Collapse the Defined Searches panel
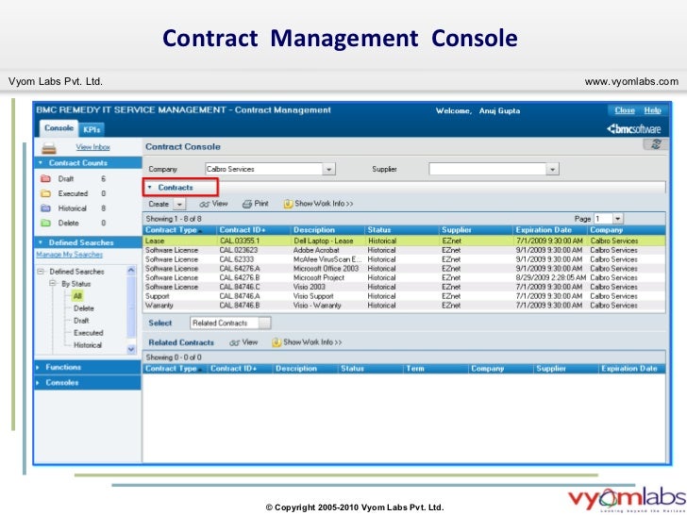The width and height of the screenshot is (687, 515). pyautogui.click(x=41, y=242)
